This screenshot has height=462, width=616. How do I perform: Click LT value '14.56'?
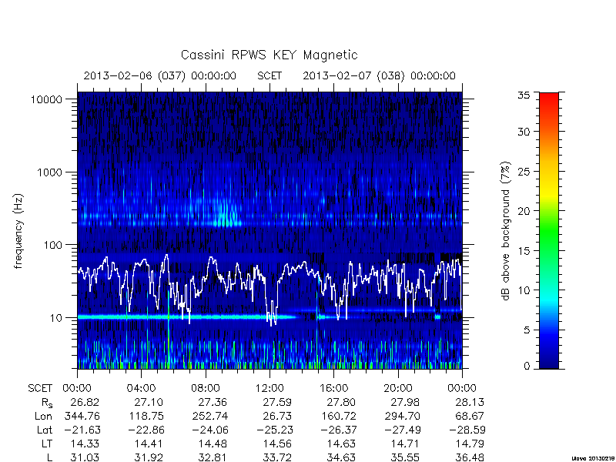[277, 444]
